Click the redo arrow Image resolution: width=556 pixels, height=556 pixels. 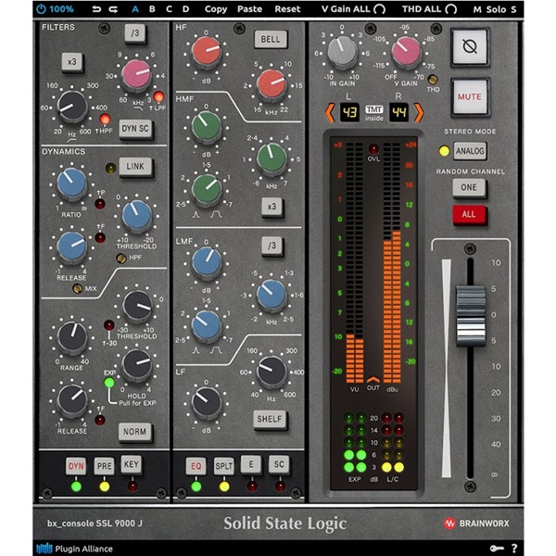[x=113, y=9]
